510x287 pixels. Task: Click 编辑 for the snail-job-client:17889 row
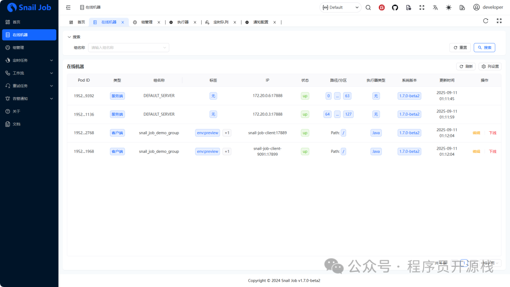coord(476,133)
